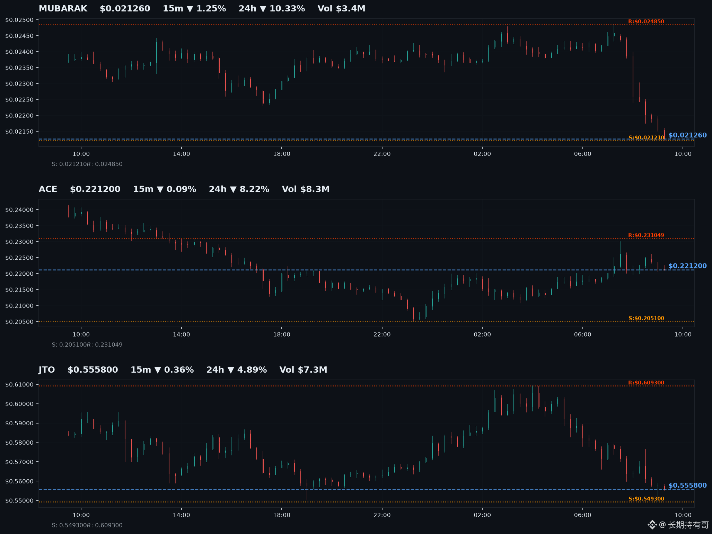Click MUBARAK resistance label R:$0.024850
712x534 pixels.
646,21
